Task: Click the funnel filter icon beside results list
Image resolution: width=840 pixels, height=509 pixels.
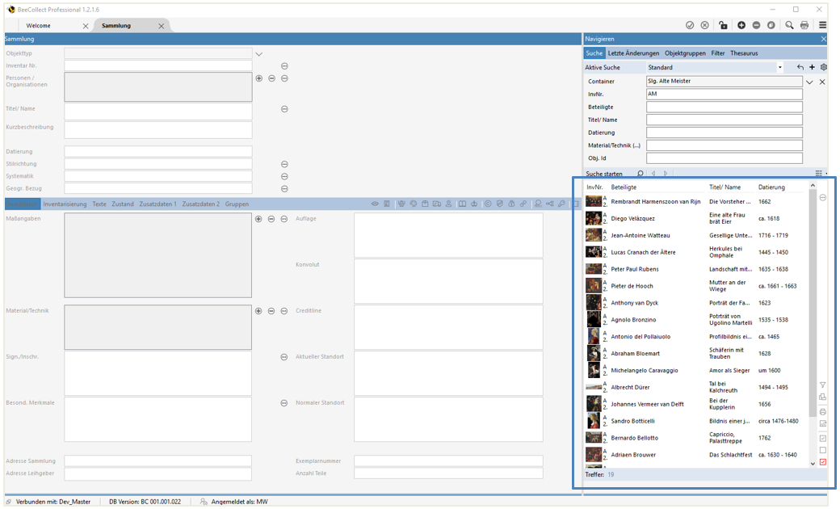Action: pyautogui.click(x=823, y=385)
